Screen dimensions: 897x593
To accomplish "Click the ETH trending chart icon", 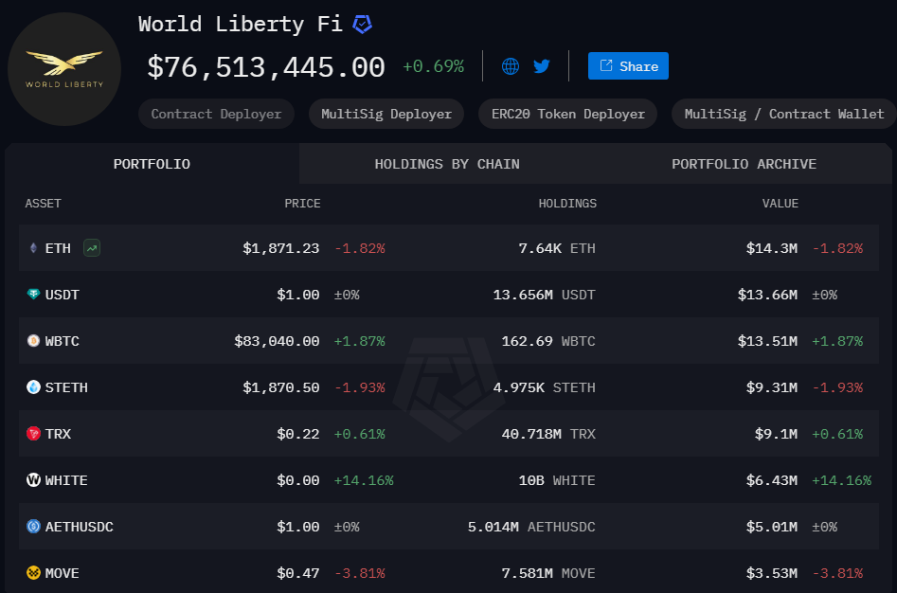I will pos(92,248).
